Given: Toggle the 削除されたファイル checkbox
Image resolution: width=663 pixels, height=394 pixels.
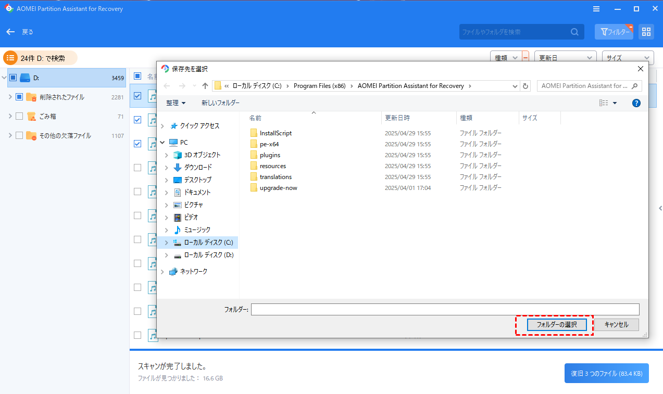Looking at the screenshot, I should coord(19,97).
